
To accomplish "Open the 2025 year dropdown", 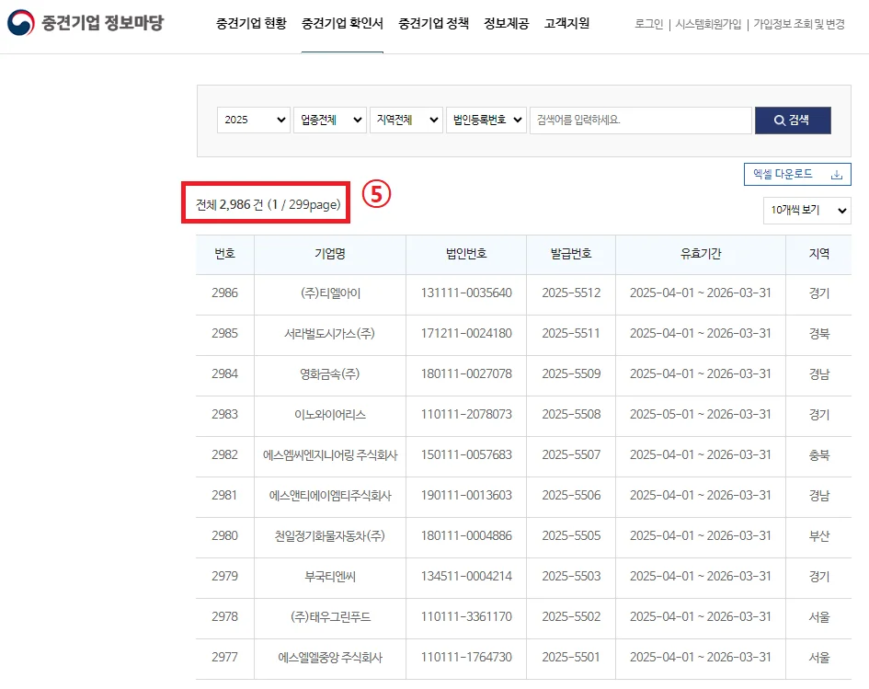I will [x=254, y=121].
